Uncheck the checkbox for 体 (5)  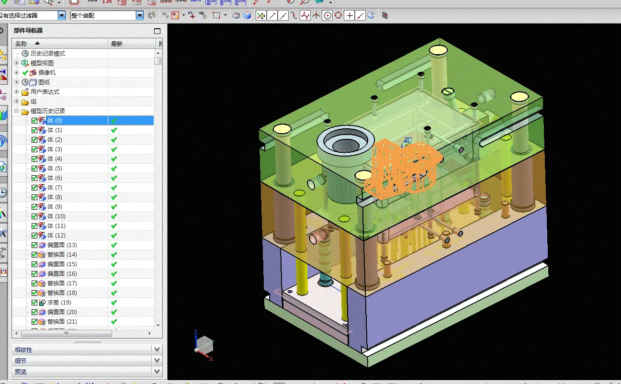click(x=34, y=169)
